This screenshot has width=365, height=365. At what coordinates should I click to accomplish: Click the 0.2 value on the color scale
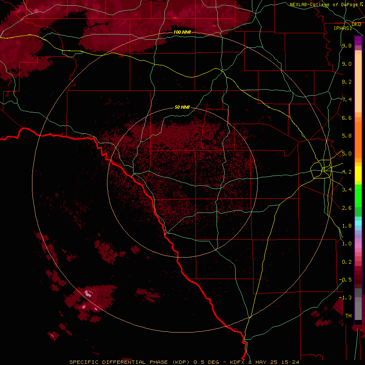click(x=347, y=262)
